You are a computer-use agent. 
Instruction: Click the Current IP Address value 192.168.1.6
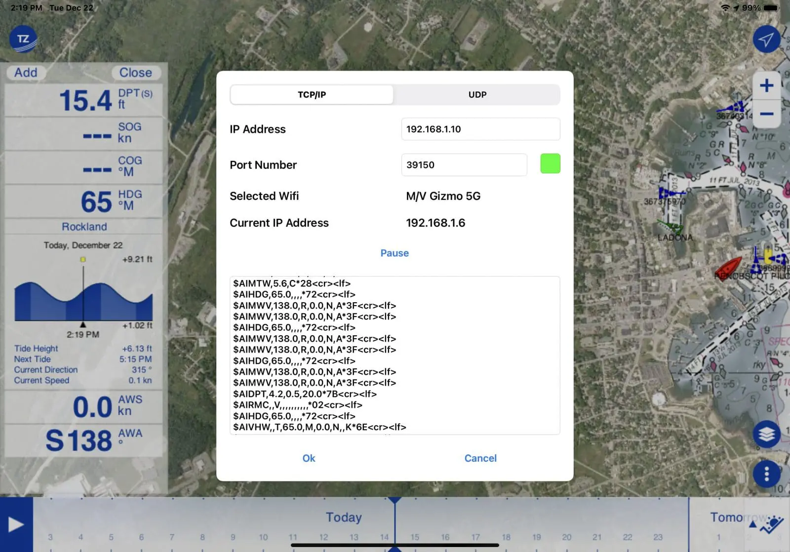435,223
